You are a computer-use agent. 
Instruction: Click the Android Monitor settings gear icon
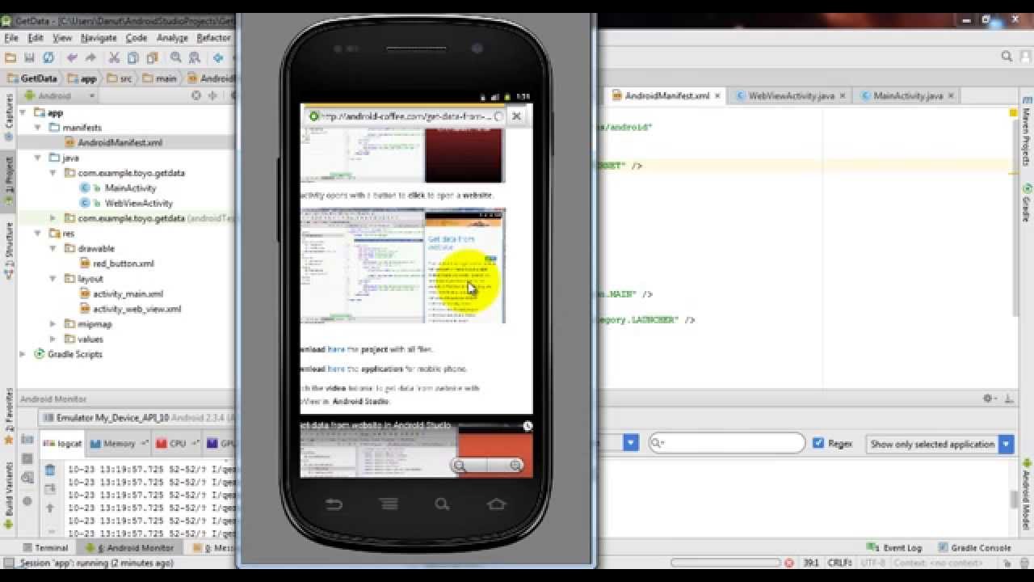[988, 399]
